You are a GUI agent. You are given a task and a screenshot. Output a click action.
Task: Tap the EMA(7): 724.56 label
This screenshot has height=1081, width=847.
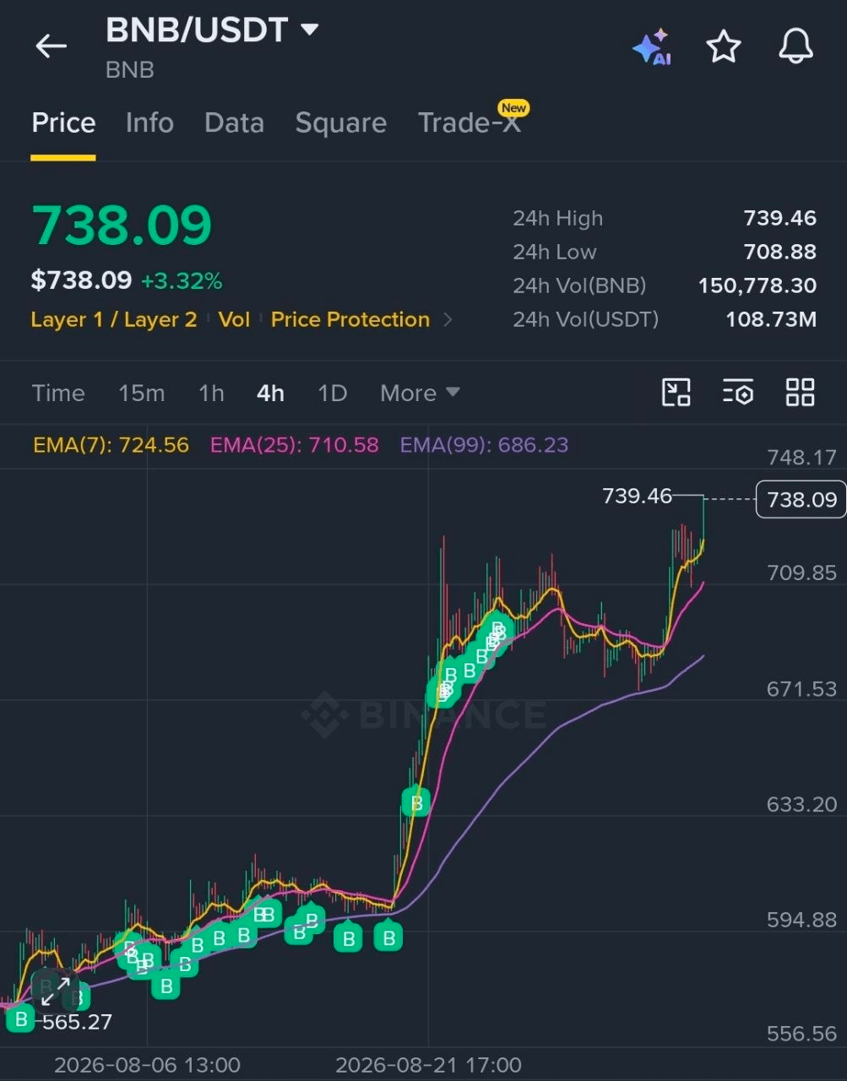[111, 445]
